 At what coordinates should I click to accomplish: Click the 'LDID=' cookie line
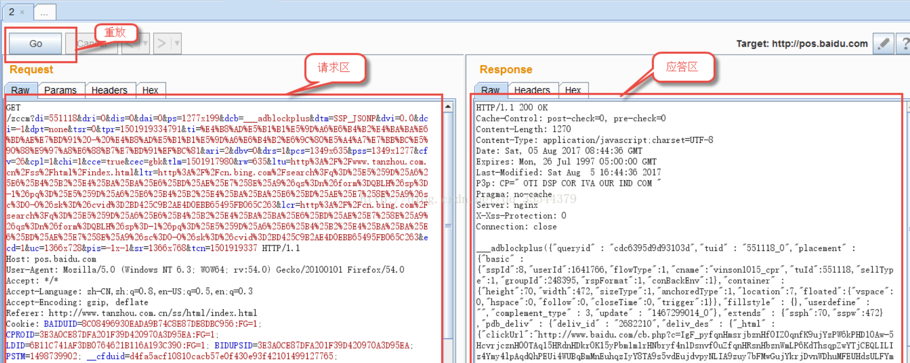click(210, 346)
